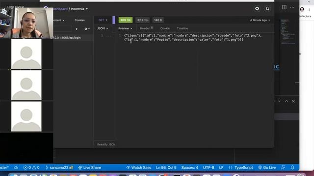This screenshot has height=176, width=314.
Task: Click the Go Live server button
Action: point(267,168)
